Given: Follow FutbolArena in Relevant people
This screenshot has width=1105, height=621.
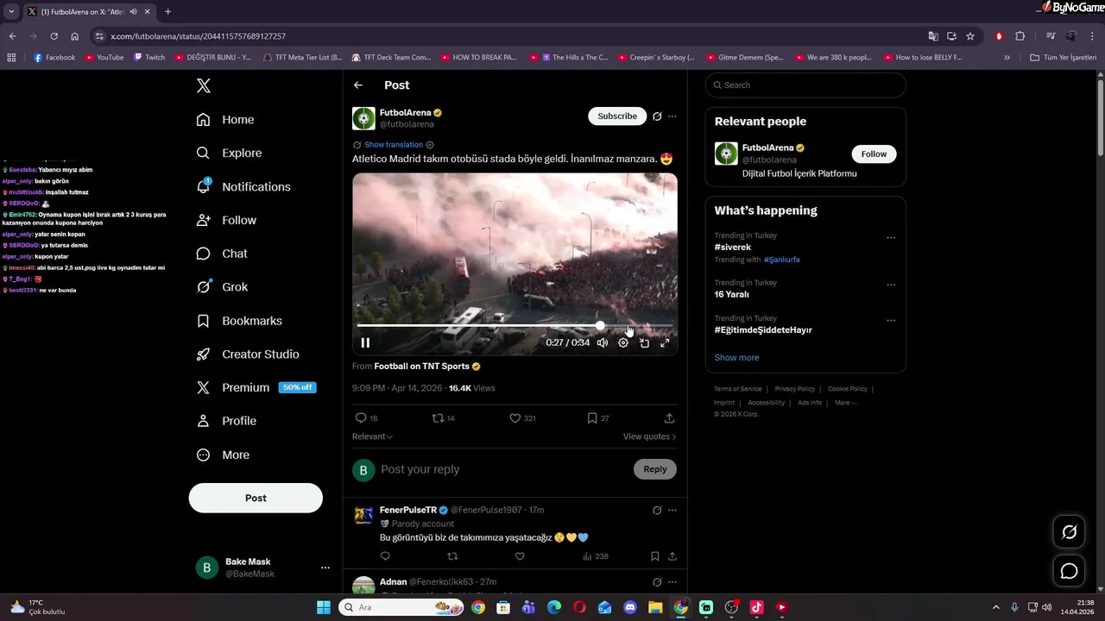Looking at the screenshot, I should click(874, 154).
